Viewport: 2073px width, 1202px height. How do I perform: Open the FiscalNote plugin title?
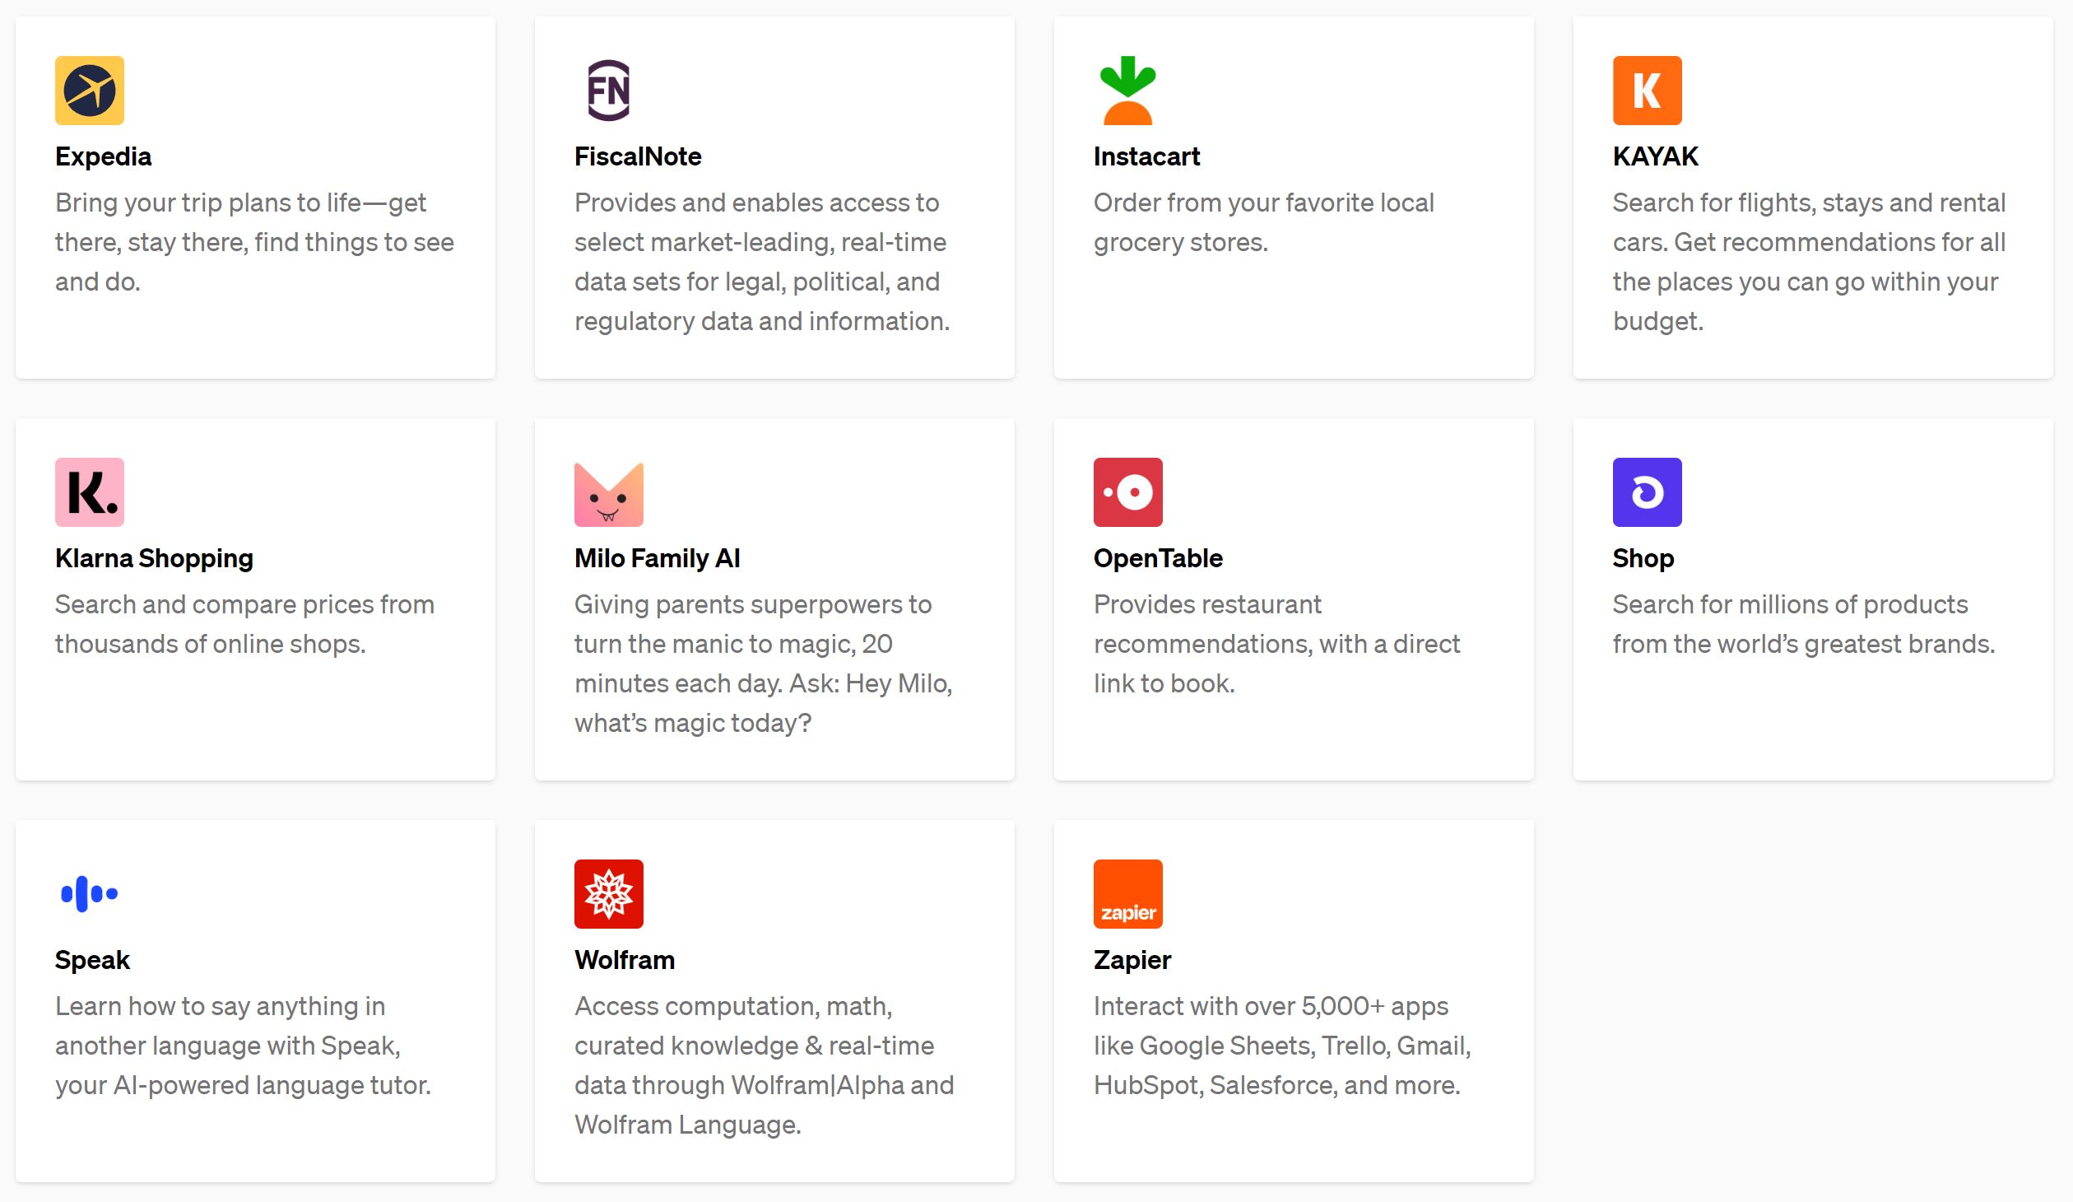(638, 156)
